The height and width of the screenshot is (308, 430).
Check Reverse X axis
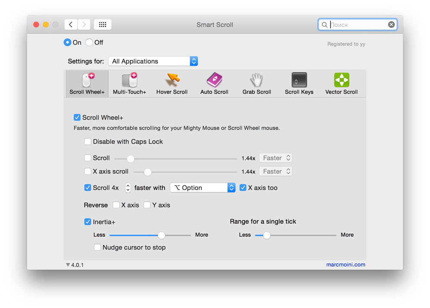pyautogui.click(x=116, y=205)
